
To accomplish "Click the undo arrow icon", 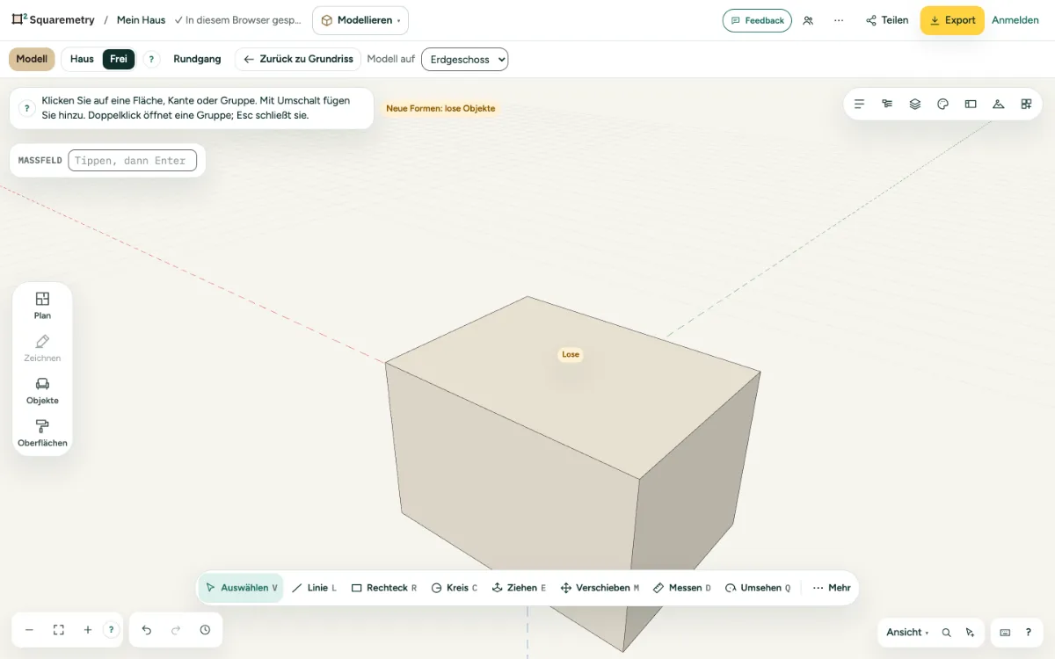I will (x=147, y=630).
